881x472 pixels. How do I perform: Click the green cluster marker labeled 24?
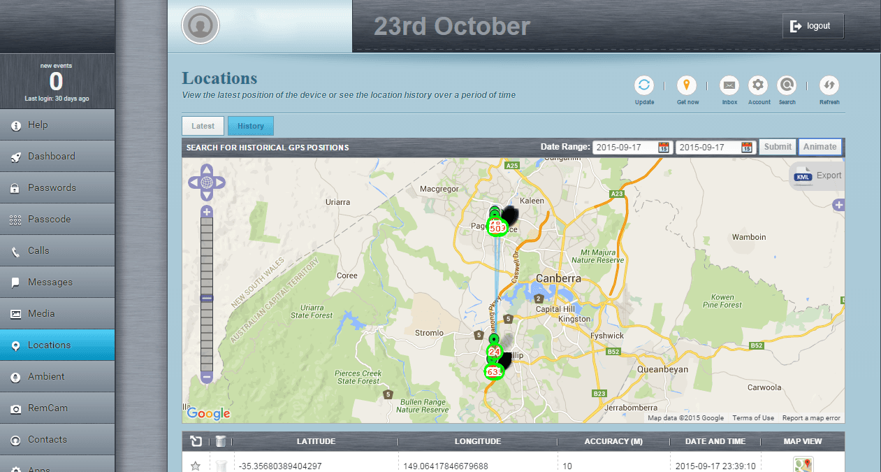coord(495,351)
